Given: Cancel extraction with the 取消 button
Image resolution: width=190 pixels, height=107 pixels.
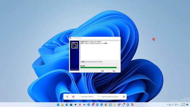Looking at the screenshot, I should (x=114, y=71).
